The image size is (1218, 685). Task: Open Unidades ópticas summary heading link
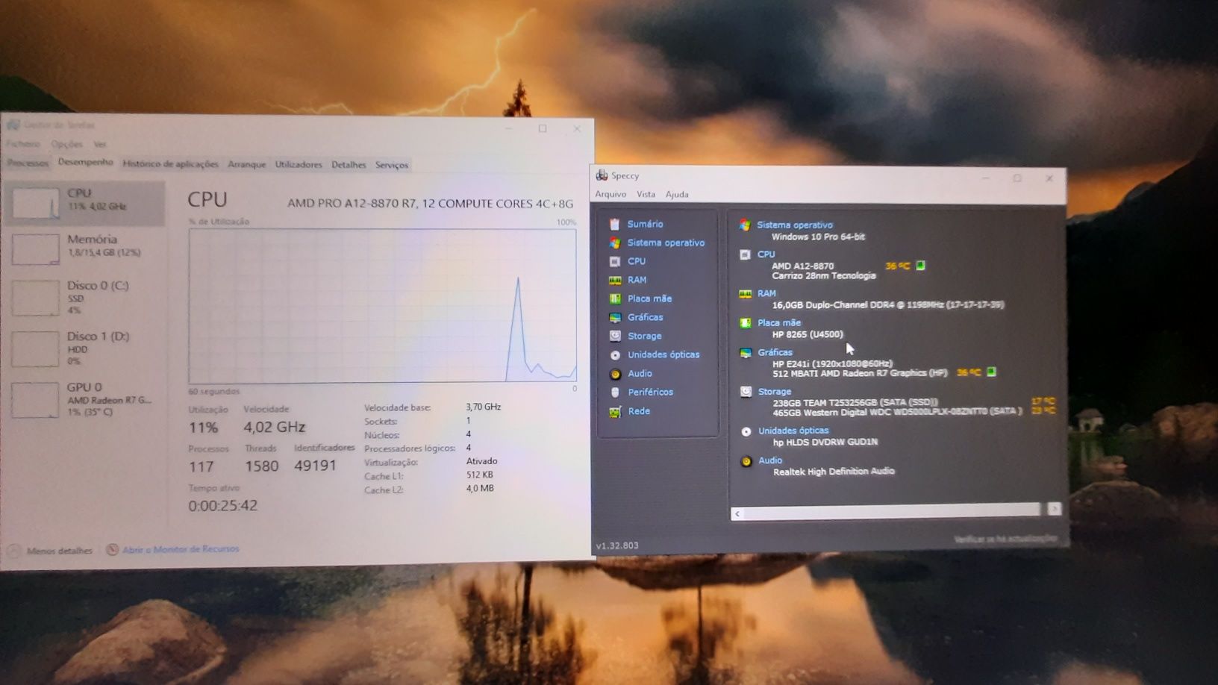793,431
